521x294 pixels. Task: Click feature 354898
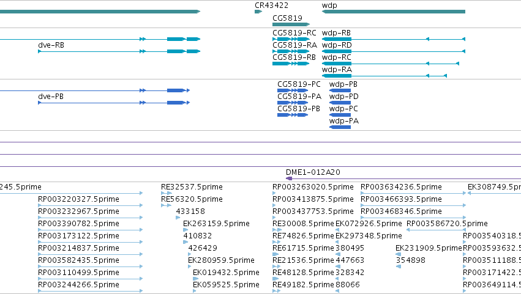[x=410, y=260]
